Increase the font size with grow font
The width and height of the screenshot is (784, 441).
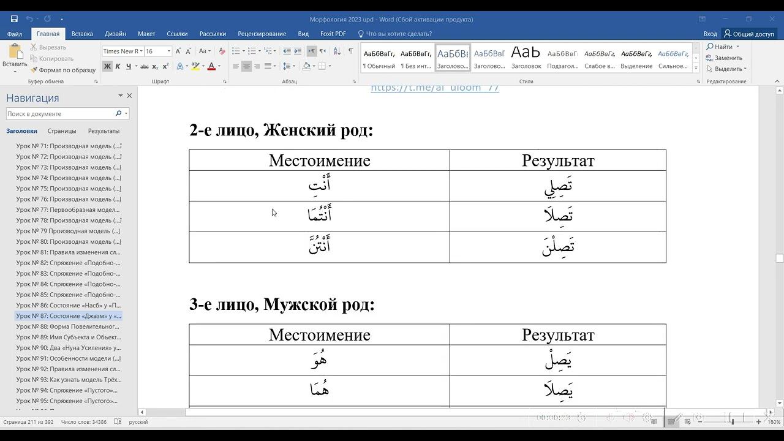tap(178, 51)
